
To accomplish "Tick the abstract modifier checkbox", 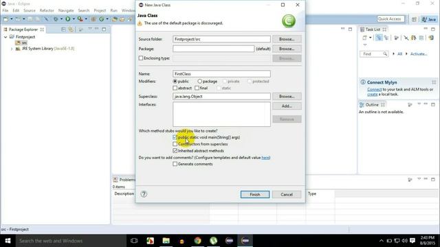I will tap(175, 88).
